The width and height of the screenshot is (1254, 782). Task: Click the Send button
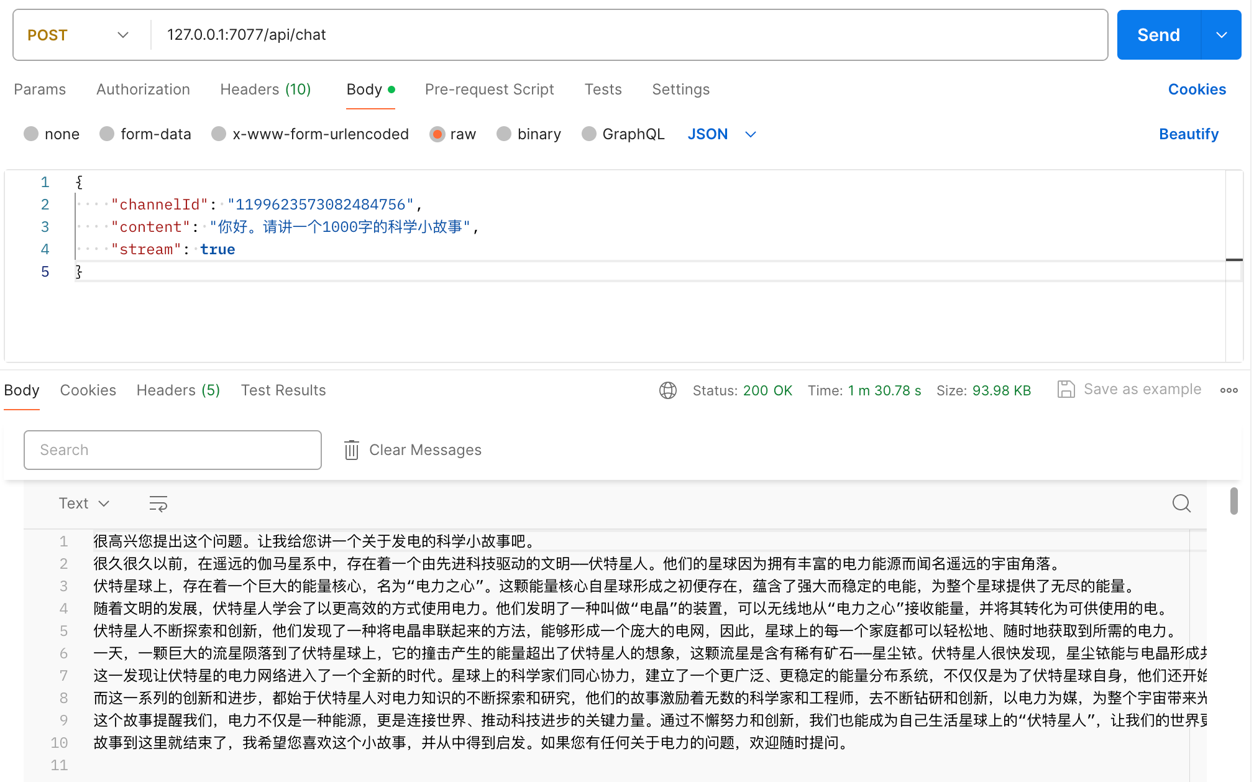pyautogui.click(x=1158, y=35)
